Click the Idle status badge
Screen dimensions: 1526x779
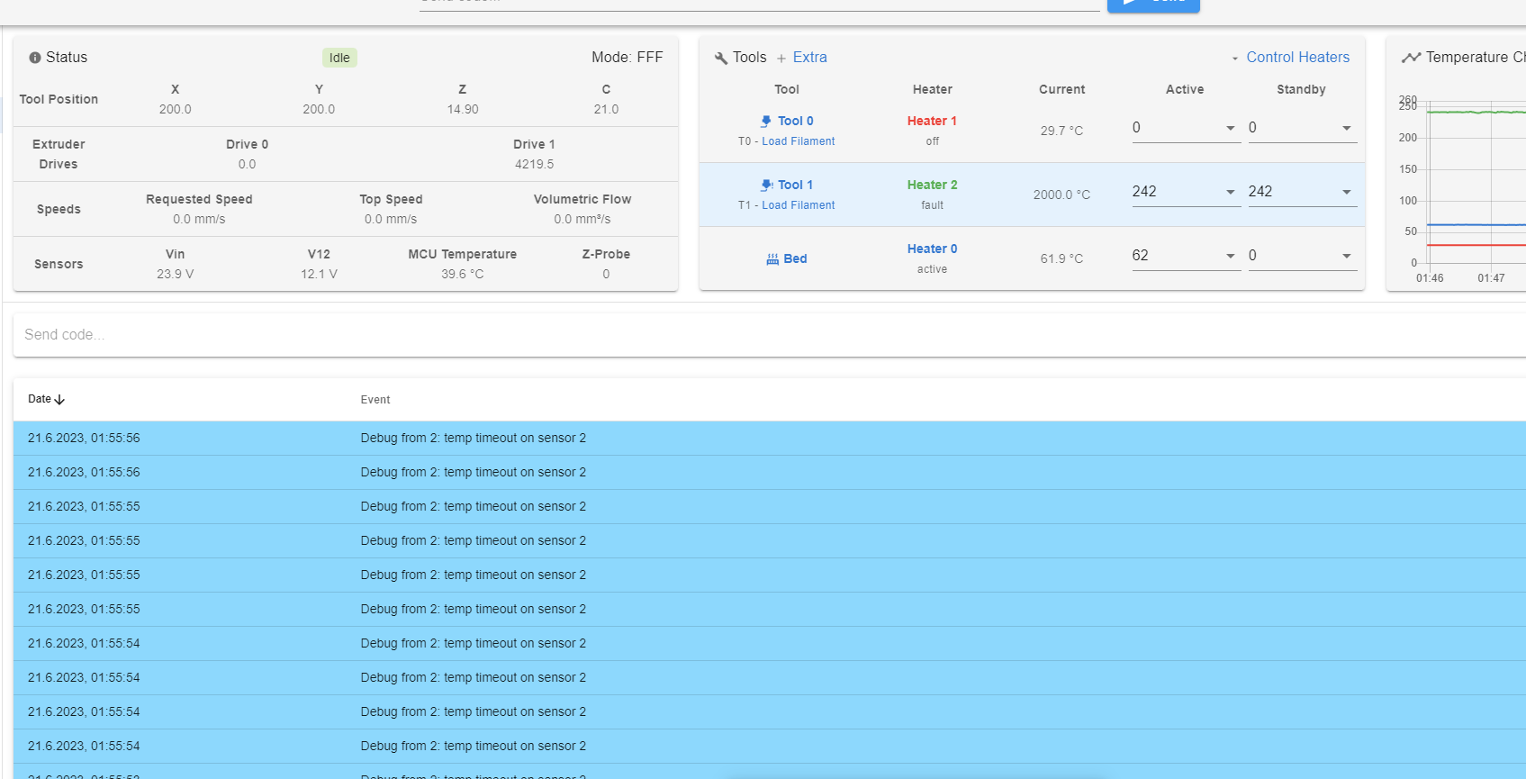(x=339, y=58)
